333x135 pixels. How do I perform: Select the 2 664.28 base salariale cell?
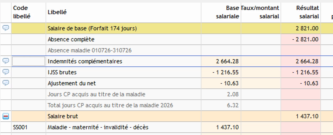[x=221, y=61]
